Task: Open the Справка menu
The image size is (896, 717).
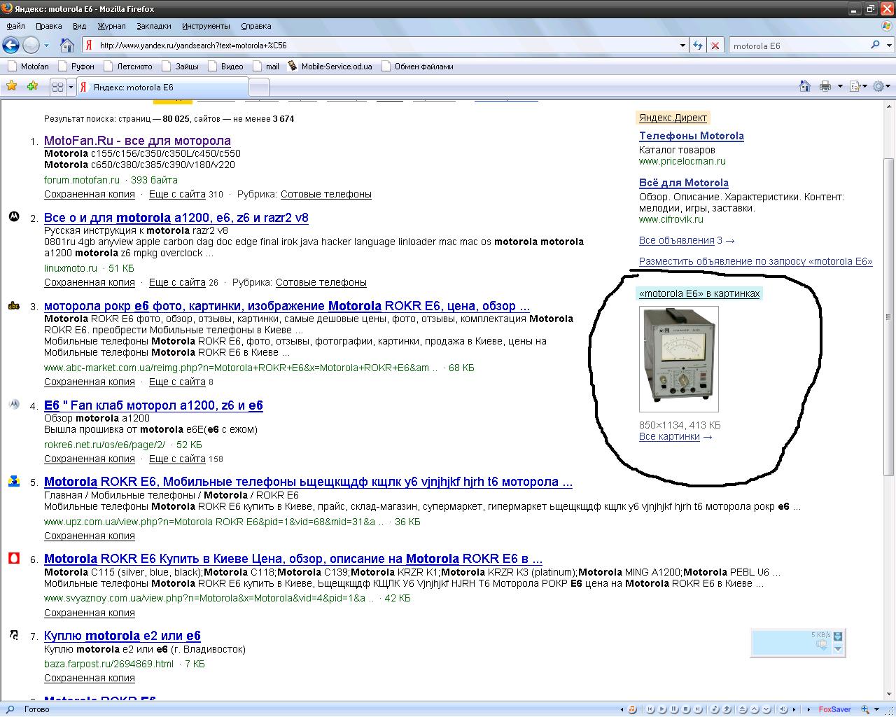Action: point(255,26)
